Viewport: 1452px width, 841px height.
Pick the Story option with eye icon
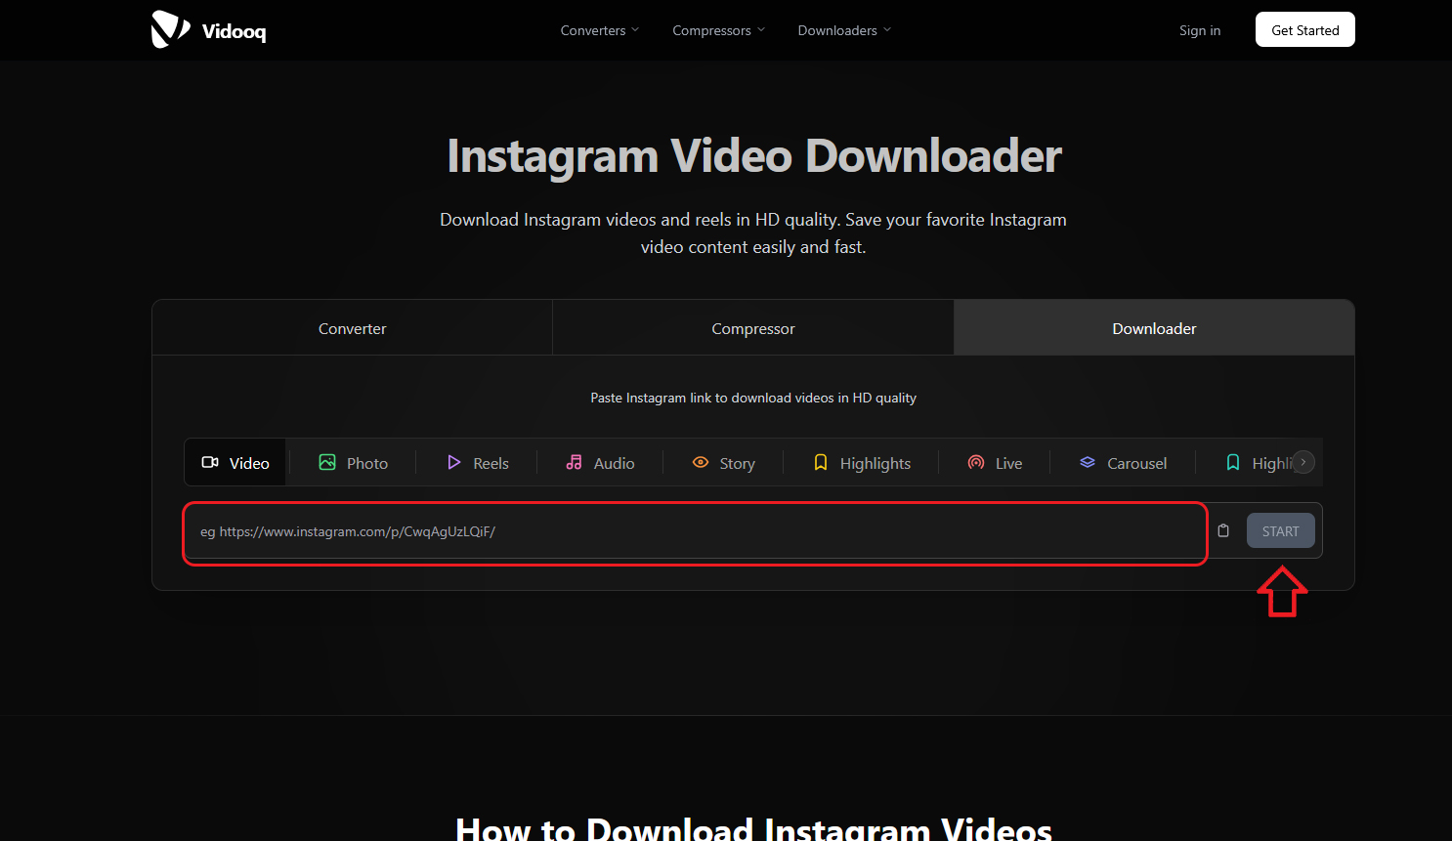pos(723,463)
